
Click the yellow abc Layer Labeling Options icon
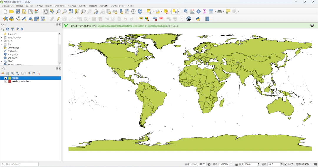click(141, 19)
